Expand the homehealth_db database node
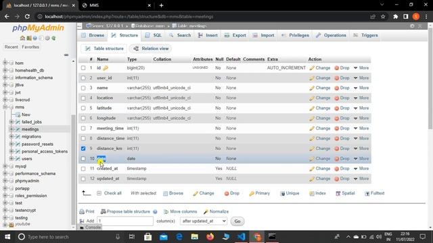The width and height of the screenshot is (433, 243). 5,70
